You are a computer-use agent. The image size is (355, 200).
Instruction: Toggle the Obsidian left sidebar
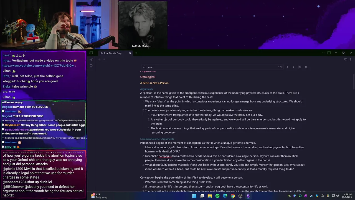pos(91,53)
